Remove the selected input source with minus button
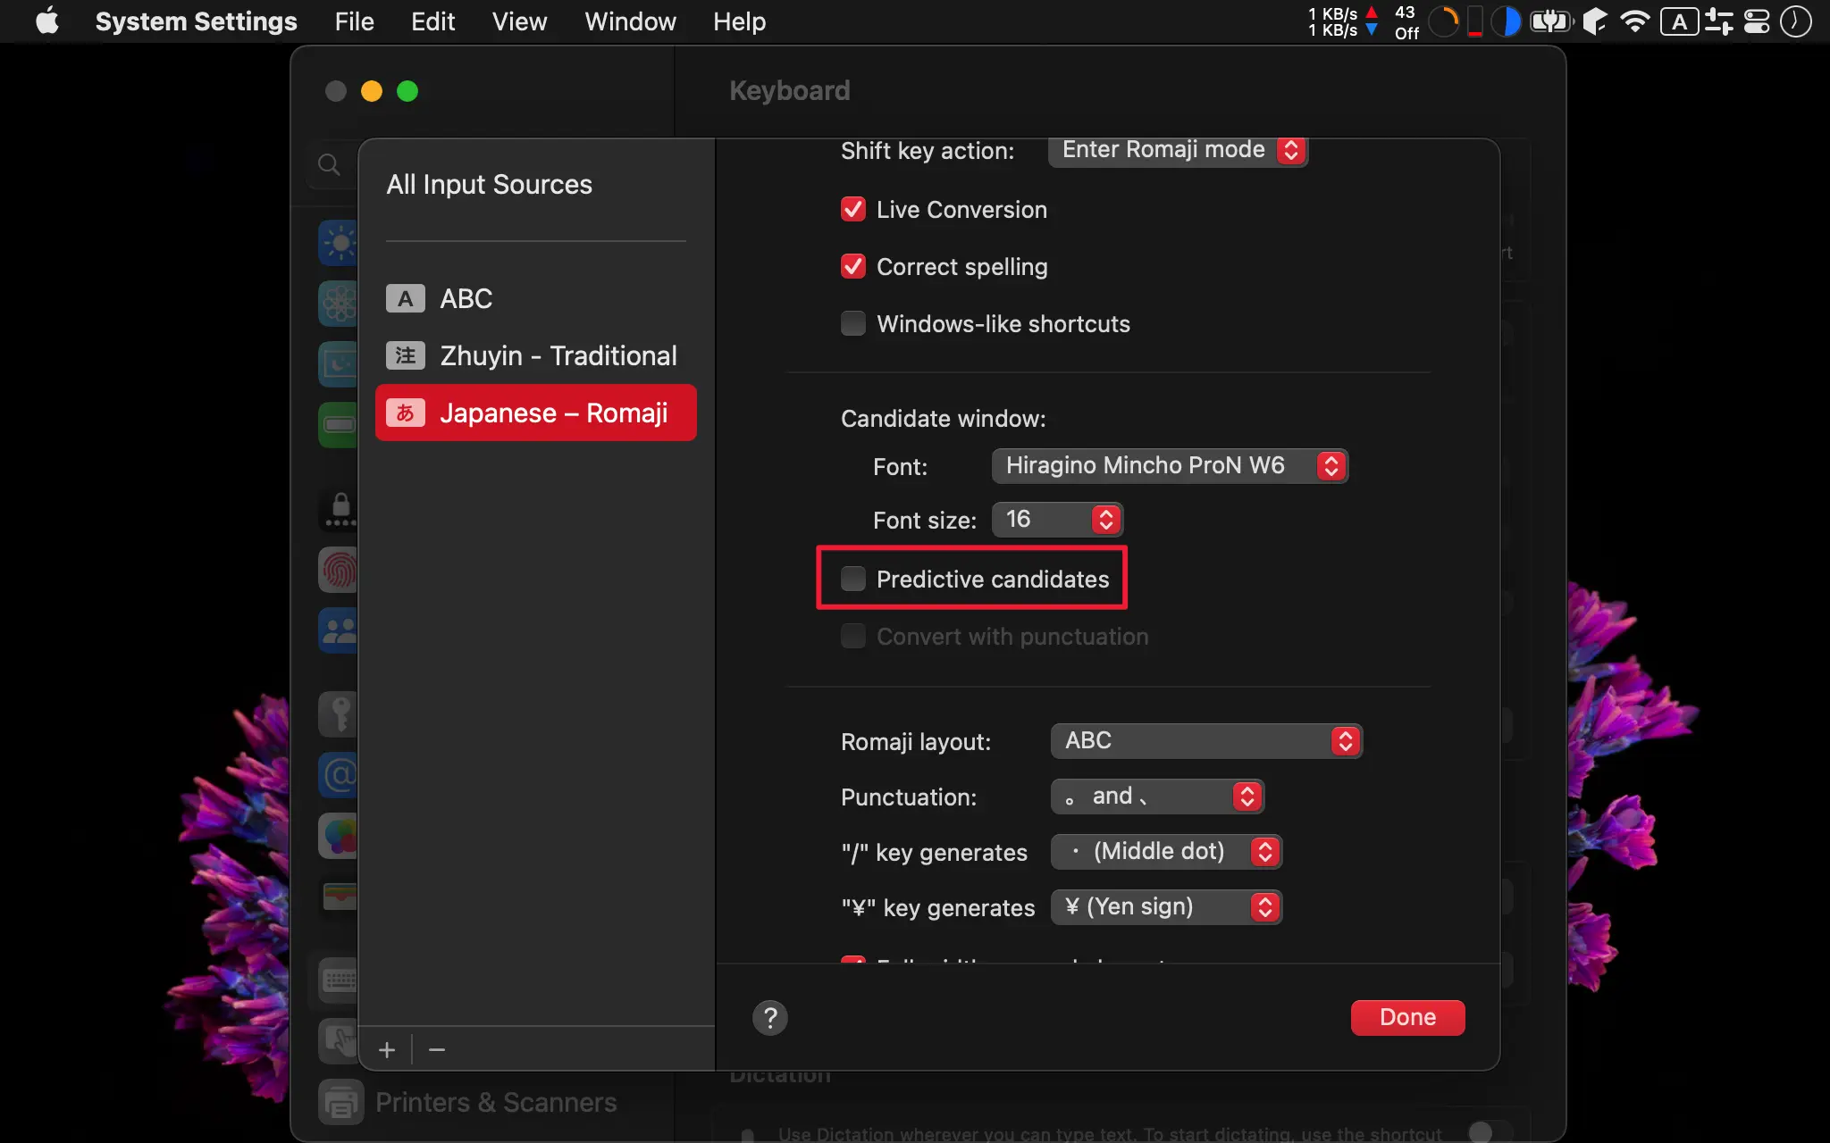Viewport: 1830px width, 1143px height. (x=436, y=1049)
